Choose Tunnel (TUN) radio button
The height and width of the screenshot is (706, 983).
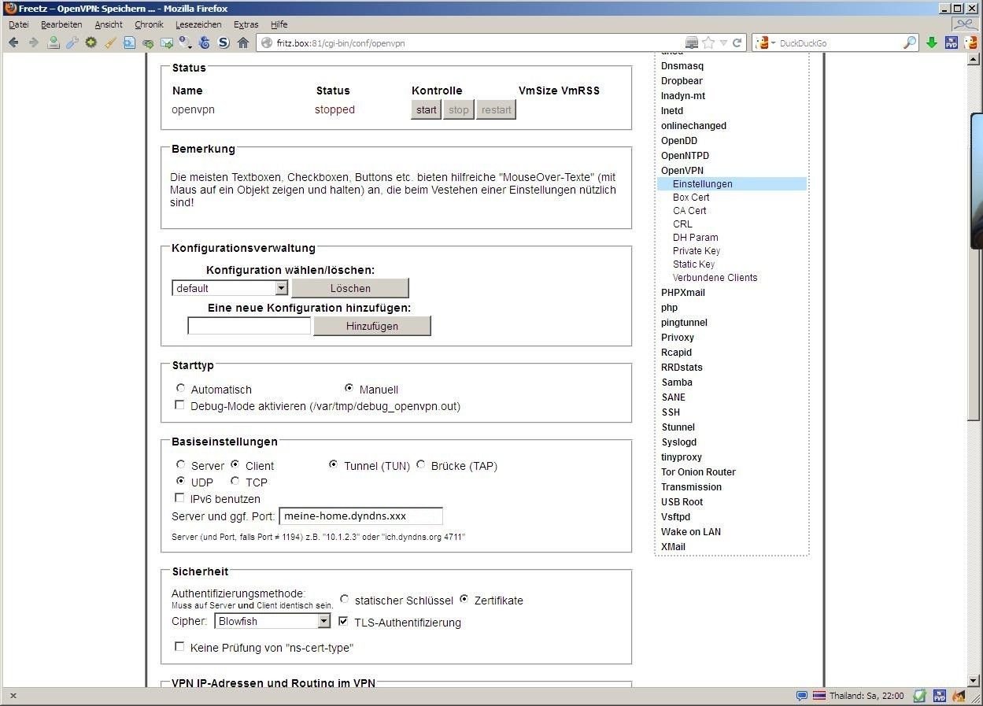(333, 464)
